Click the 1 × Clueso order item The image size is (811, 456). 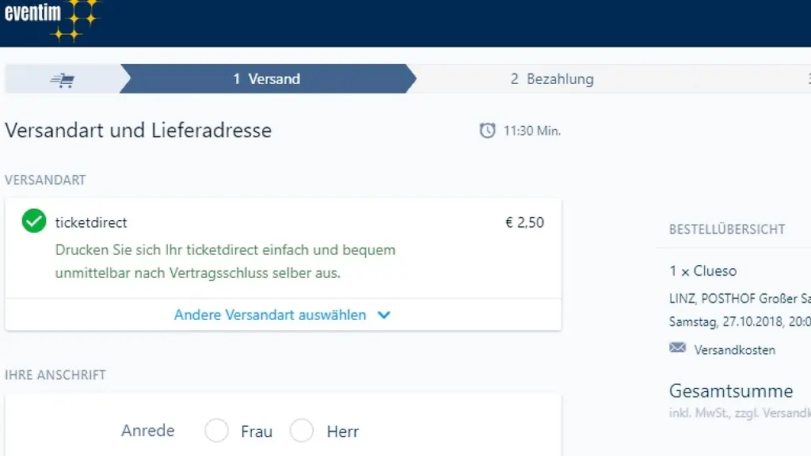[x=702, y=271]
